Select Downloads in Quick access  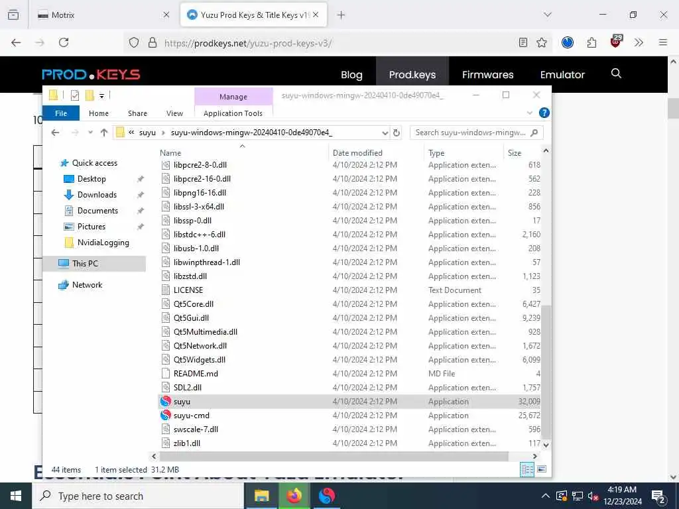[x=97, y=195]
